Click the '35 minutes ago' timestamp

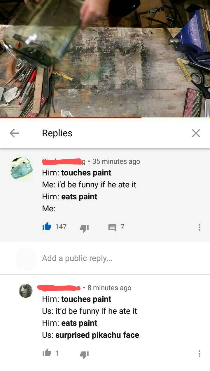(116, 161)
